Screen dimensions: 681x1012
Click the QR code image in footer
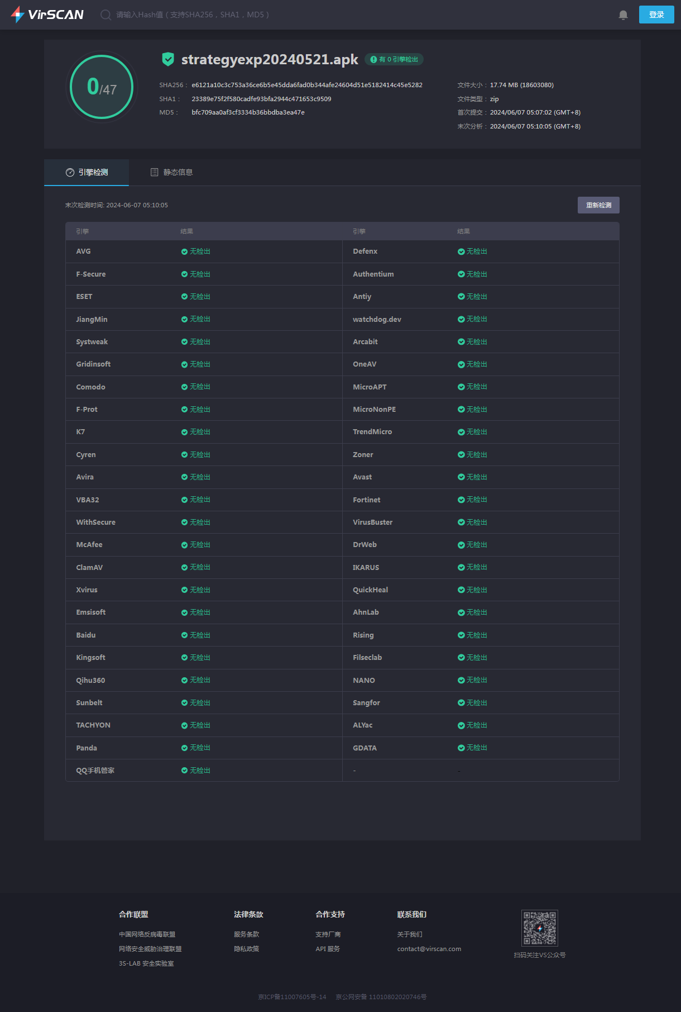(x=540, y=928)
